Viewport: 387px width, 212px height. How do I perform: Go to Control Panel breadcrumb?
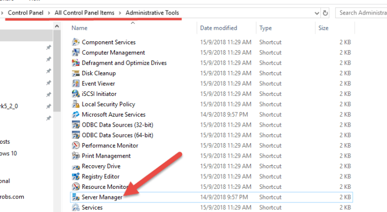[x=25, y=13]
